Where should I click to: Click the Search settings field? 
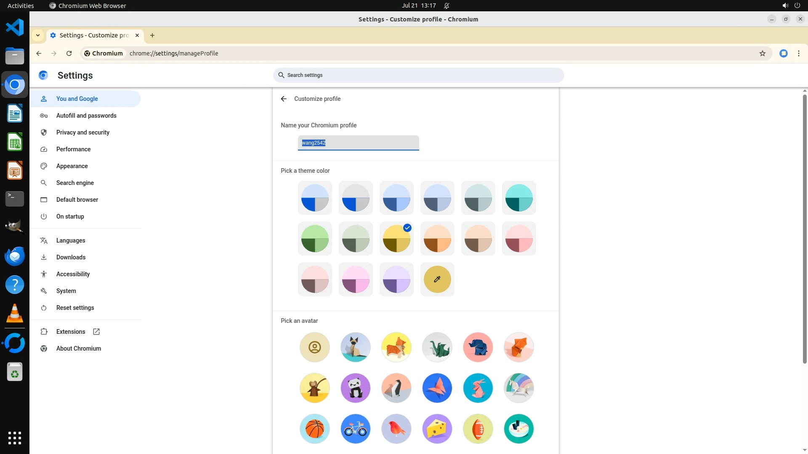click(x=418, y=75)
